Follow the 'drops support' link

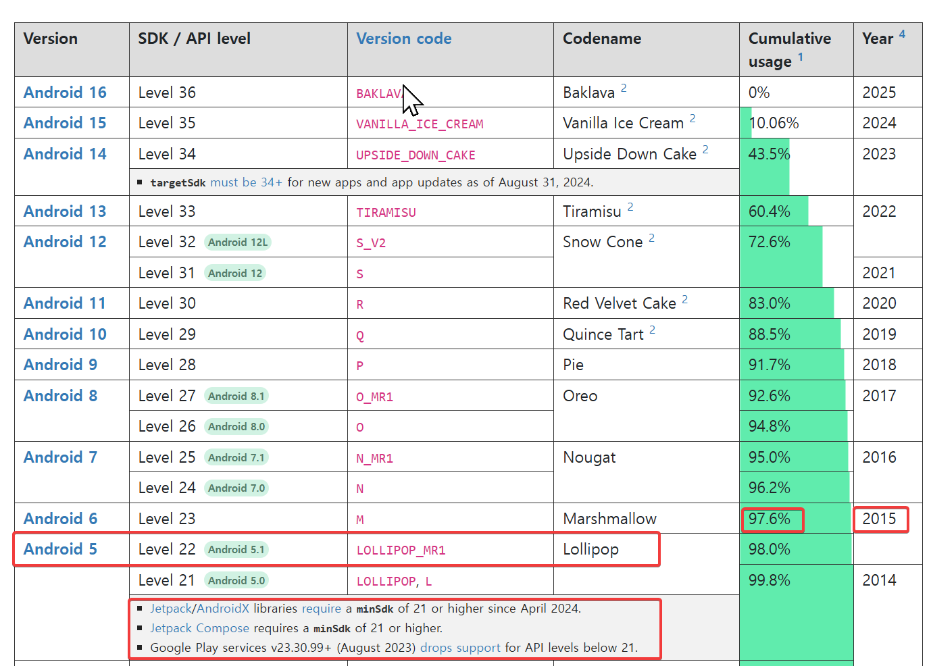[x=460, y=648]
